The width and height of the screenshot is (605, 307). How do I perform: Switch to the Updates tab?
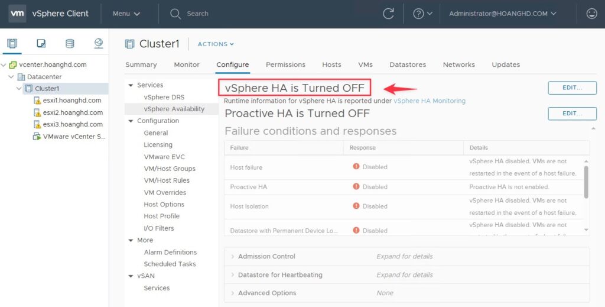tap(506, 65)
